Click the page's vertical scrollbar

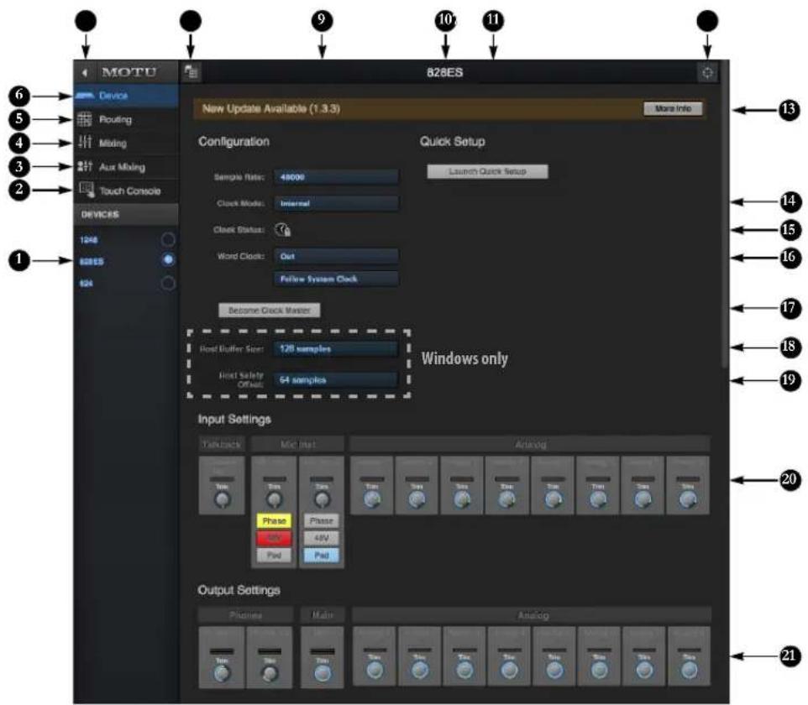pos(725,214)
